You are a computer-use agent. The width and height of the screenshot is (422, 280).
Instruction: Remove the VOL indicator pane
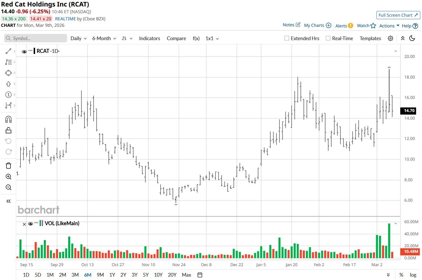24,224
